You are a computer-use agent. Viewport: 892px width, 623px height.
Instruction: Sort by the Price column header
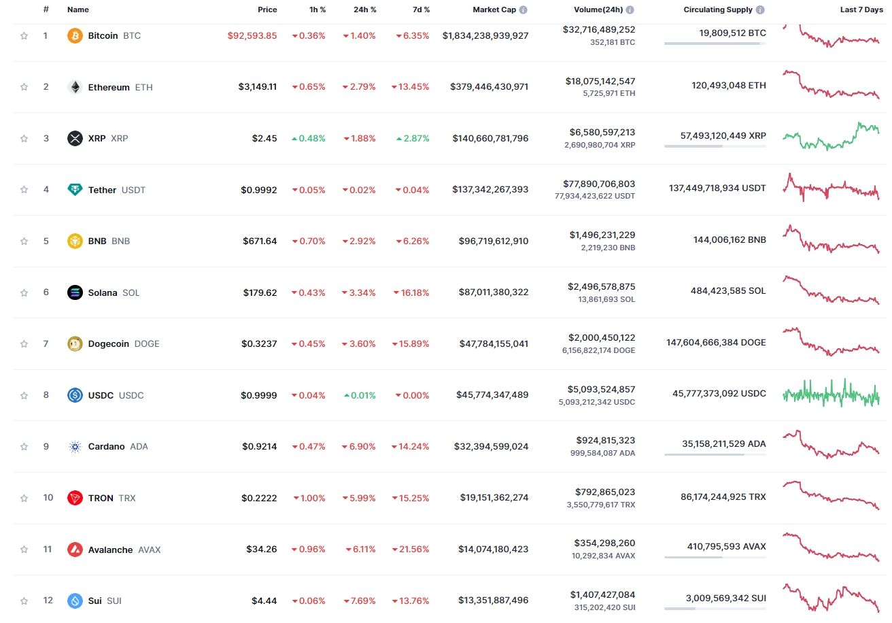(x=267, y=10)
